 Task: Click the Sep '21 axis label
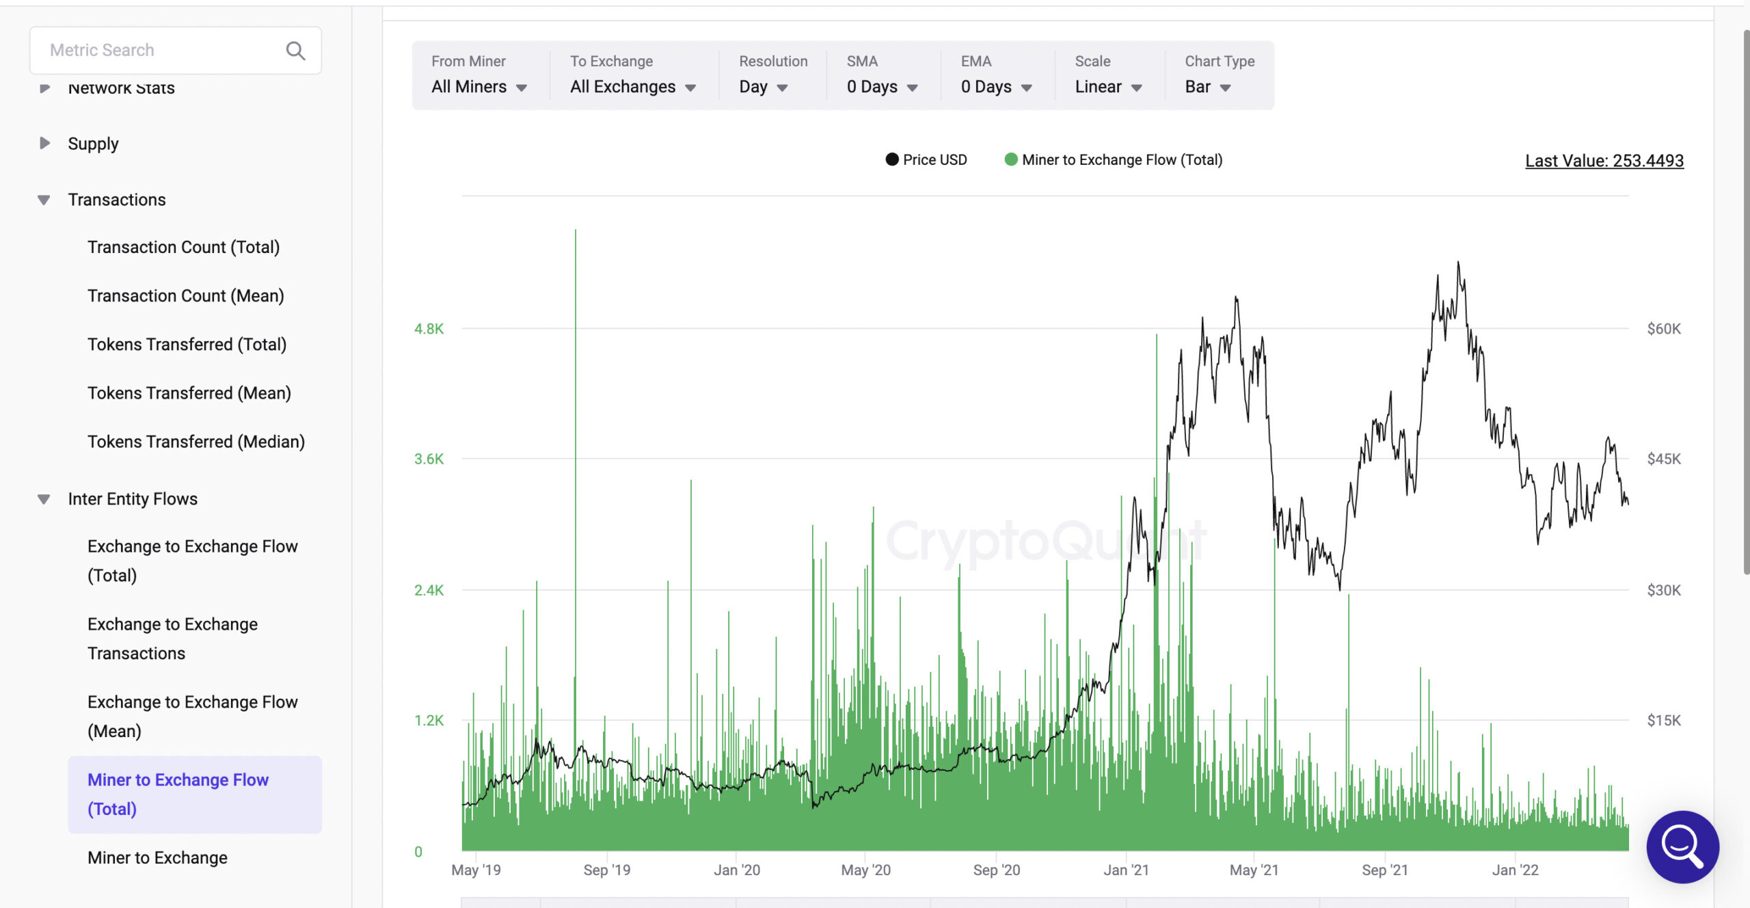coord(1384,870)
